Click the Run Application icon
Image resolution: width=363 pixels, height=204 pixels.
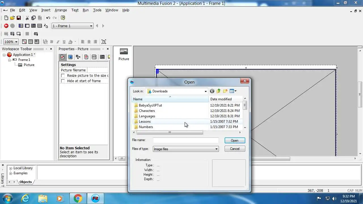pos(12,34)
